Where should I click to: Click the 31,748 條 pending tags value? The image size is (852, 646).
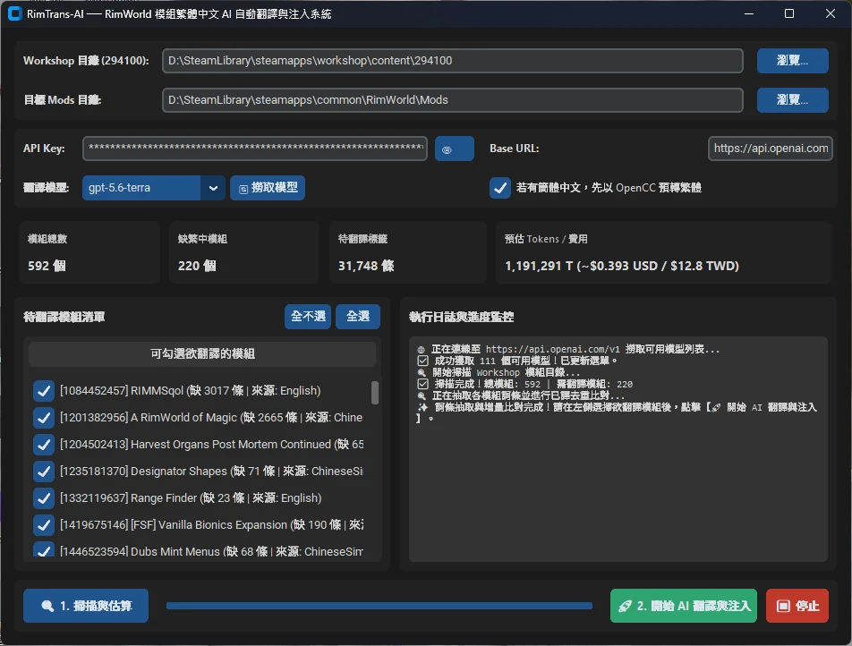(366, 266)
